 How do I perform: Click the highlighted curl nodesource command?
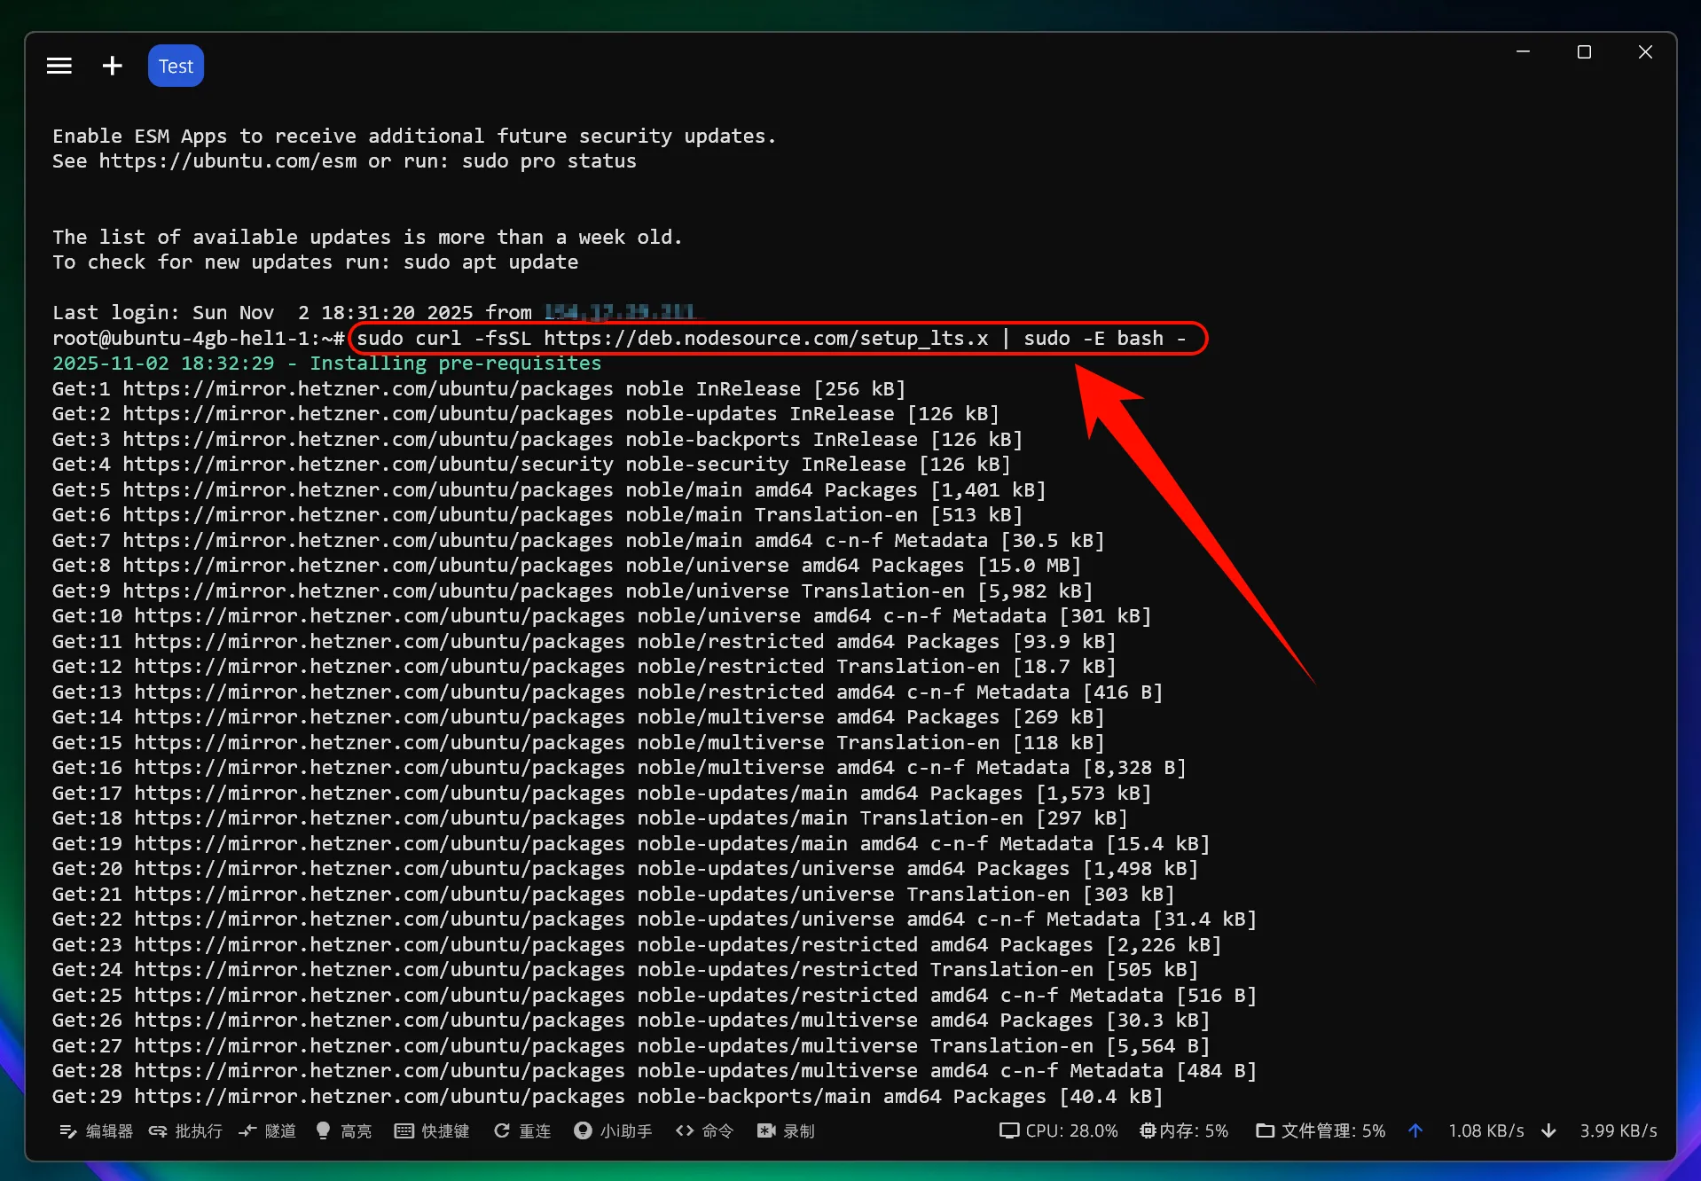(x=771, y=338)
